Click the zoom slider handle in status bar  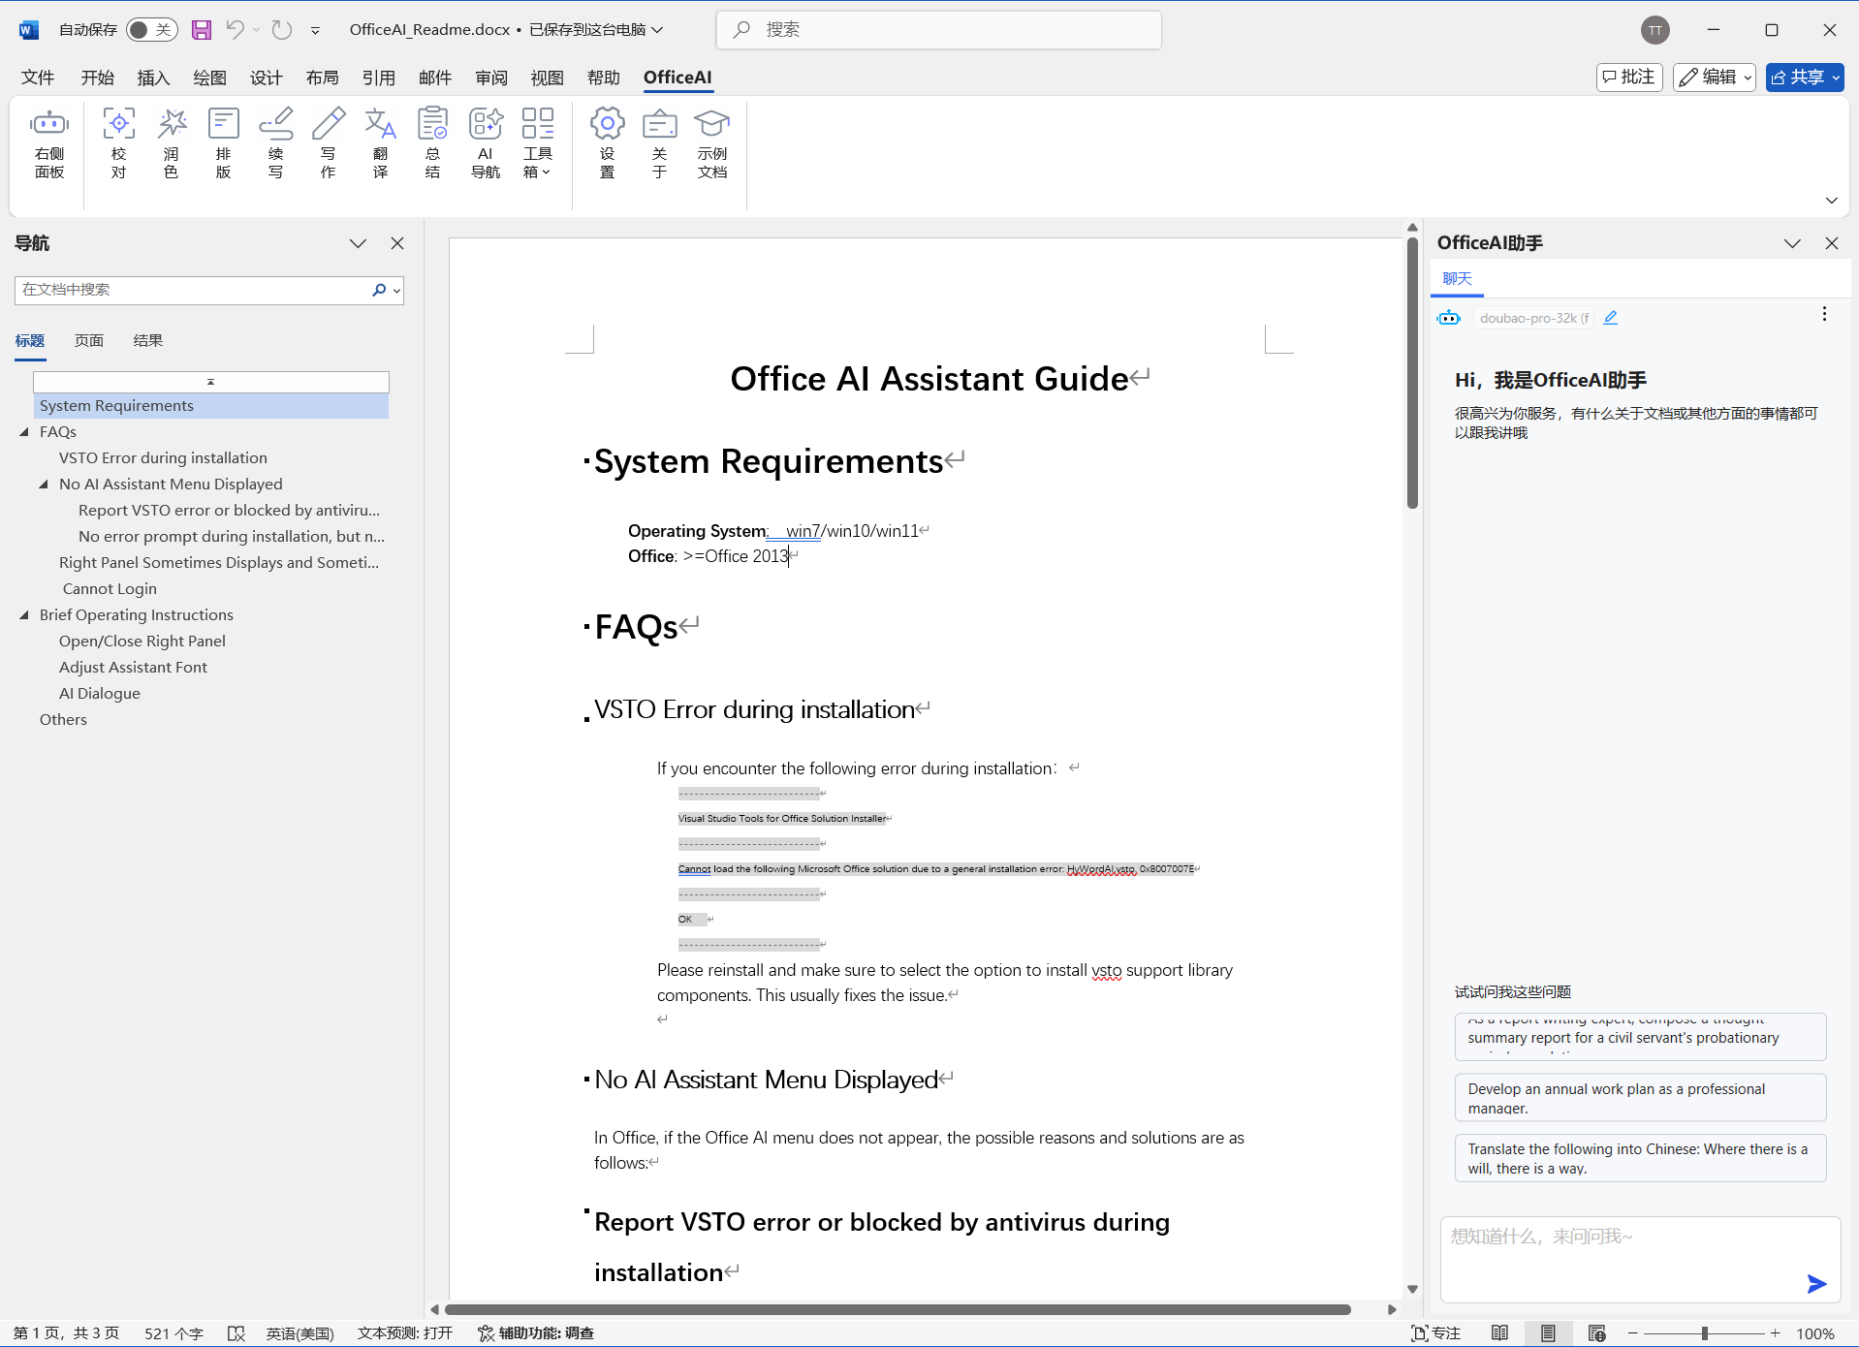coord(1704,1333)
